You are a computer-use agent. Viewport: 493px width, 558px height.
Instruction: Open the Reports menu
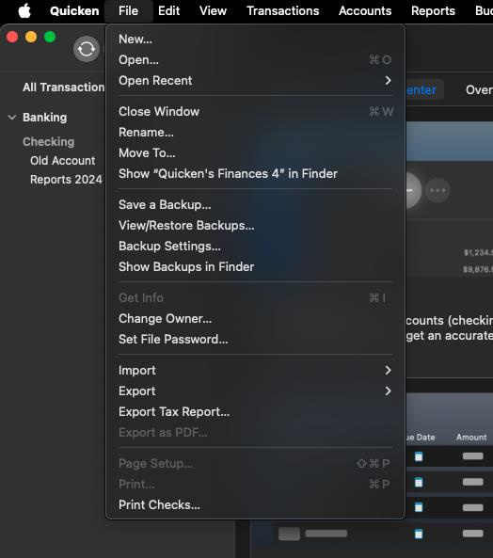pyautogui.click(x=433, y=11)
